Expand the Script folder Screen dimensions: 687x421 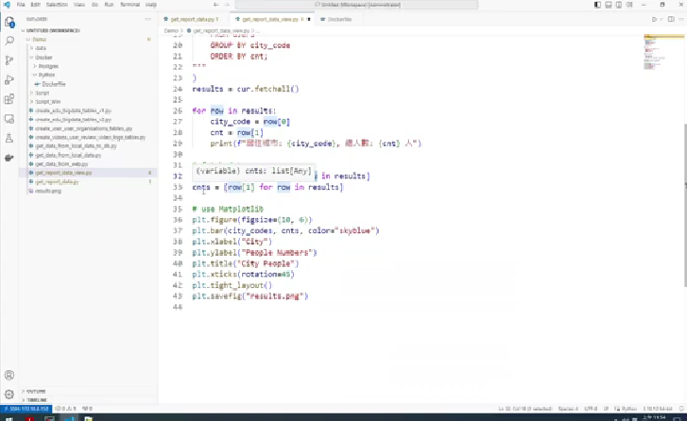[43, 93]
